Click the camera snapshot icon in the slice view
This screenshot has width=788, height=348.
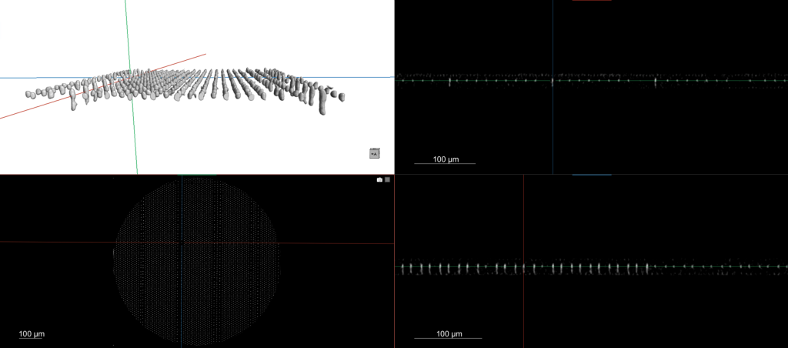click(x=380, y=179)
